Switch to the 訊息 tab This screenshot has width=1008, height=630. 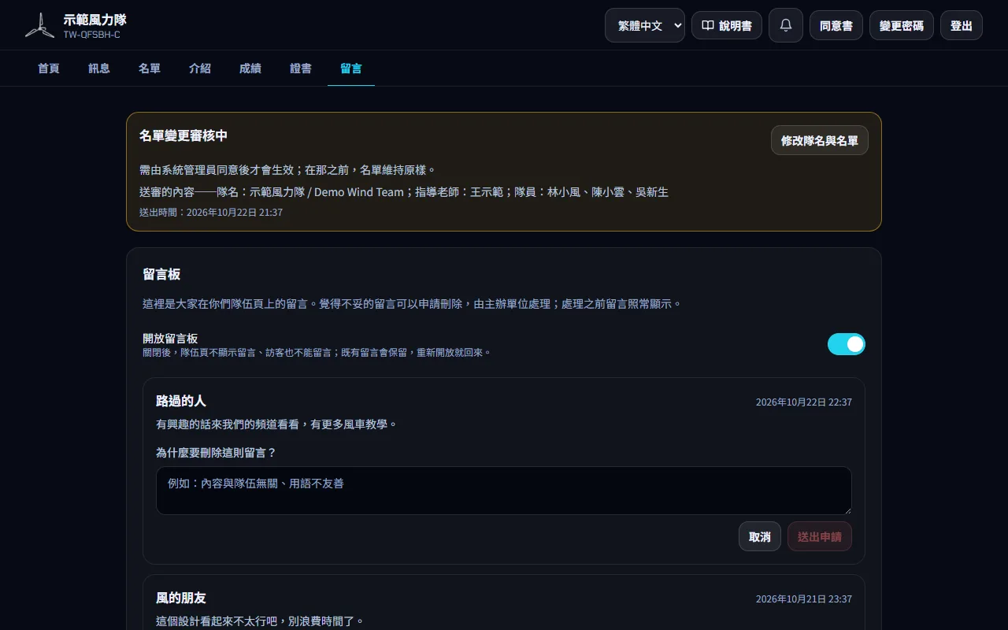click(99, 69)
